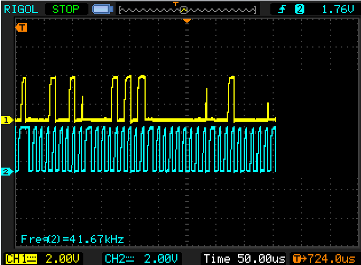Click the Time 50.00us timebase readout

[244, 259]
